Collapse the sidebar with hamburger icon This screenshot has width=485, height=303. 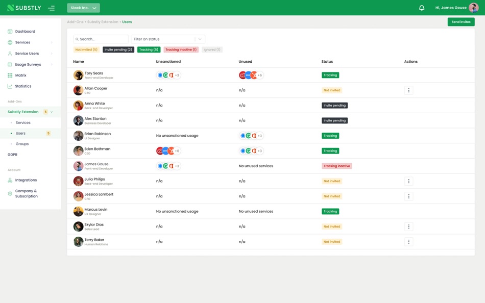[x=52, y=8]
